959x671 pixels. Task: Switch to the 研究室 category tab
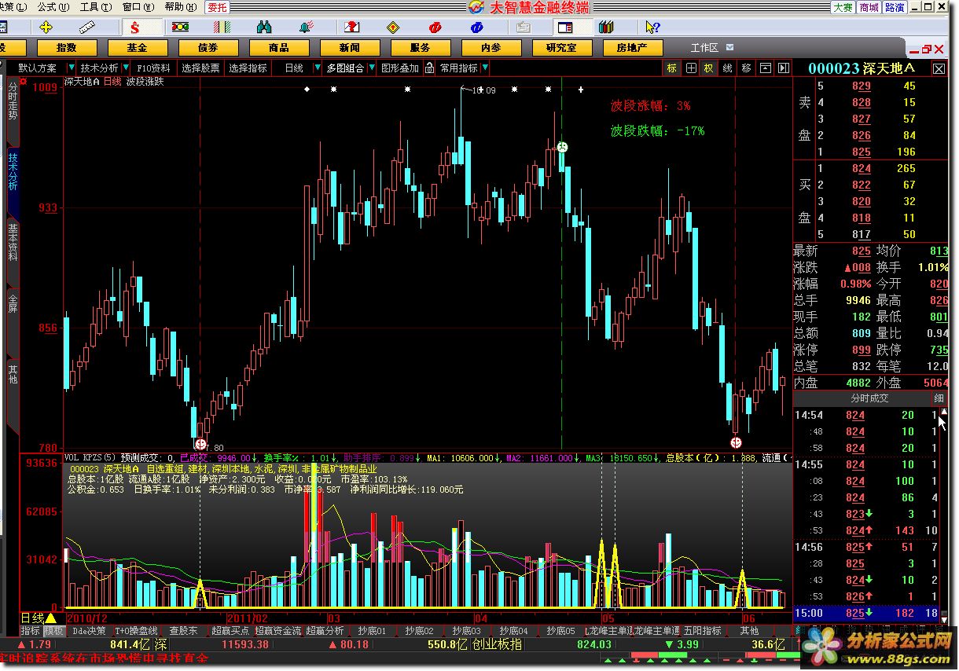[561, 48]
